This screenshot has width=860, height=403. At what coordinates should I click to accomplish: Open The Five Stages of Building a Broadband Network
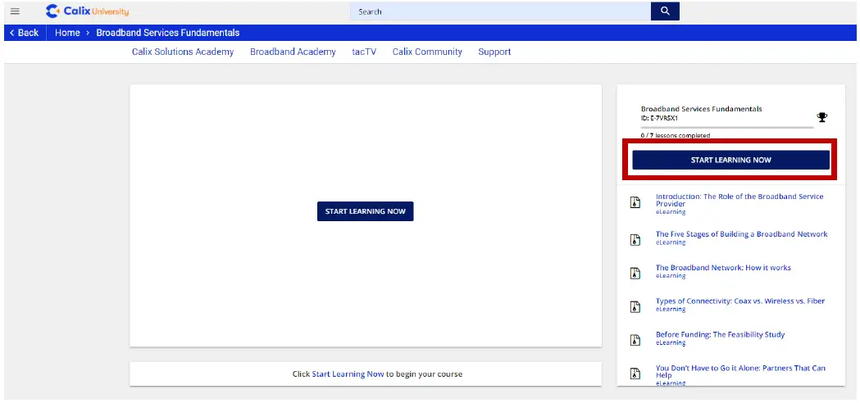[741, 234]
